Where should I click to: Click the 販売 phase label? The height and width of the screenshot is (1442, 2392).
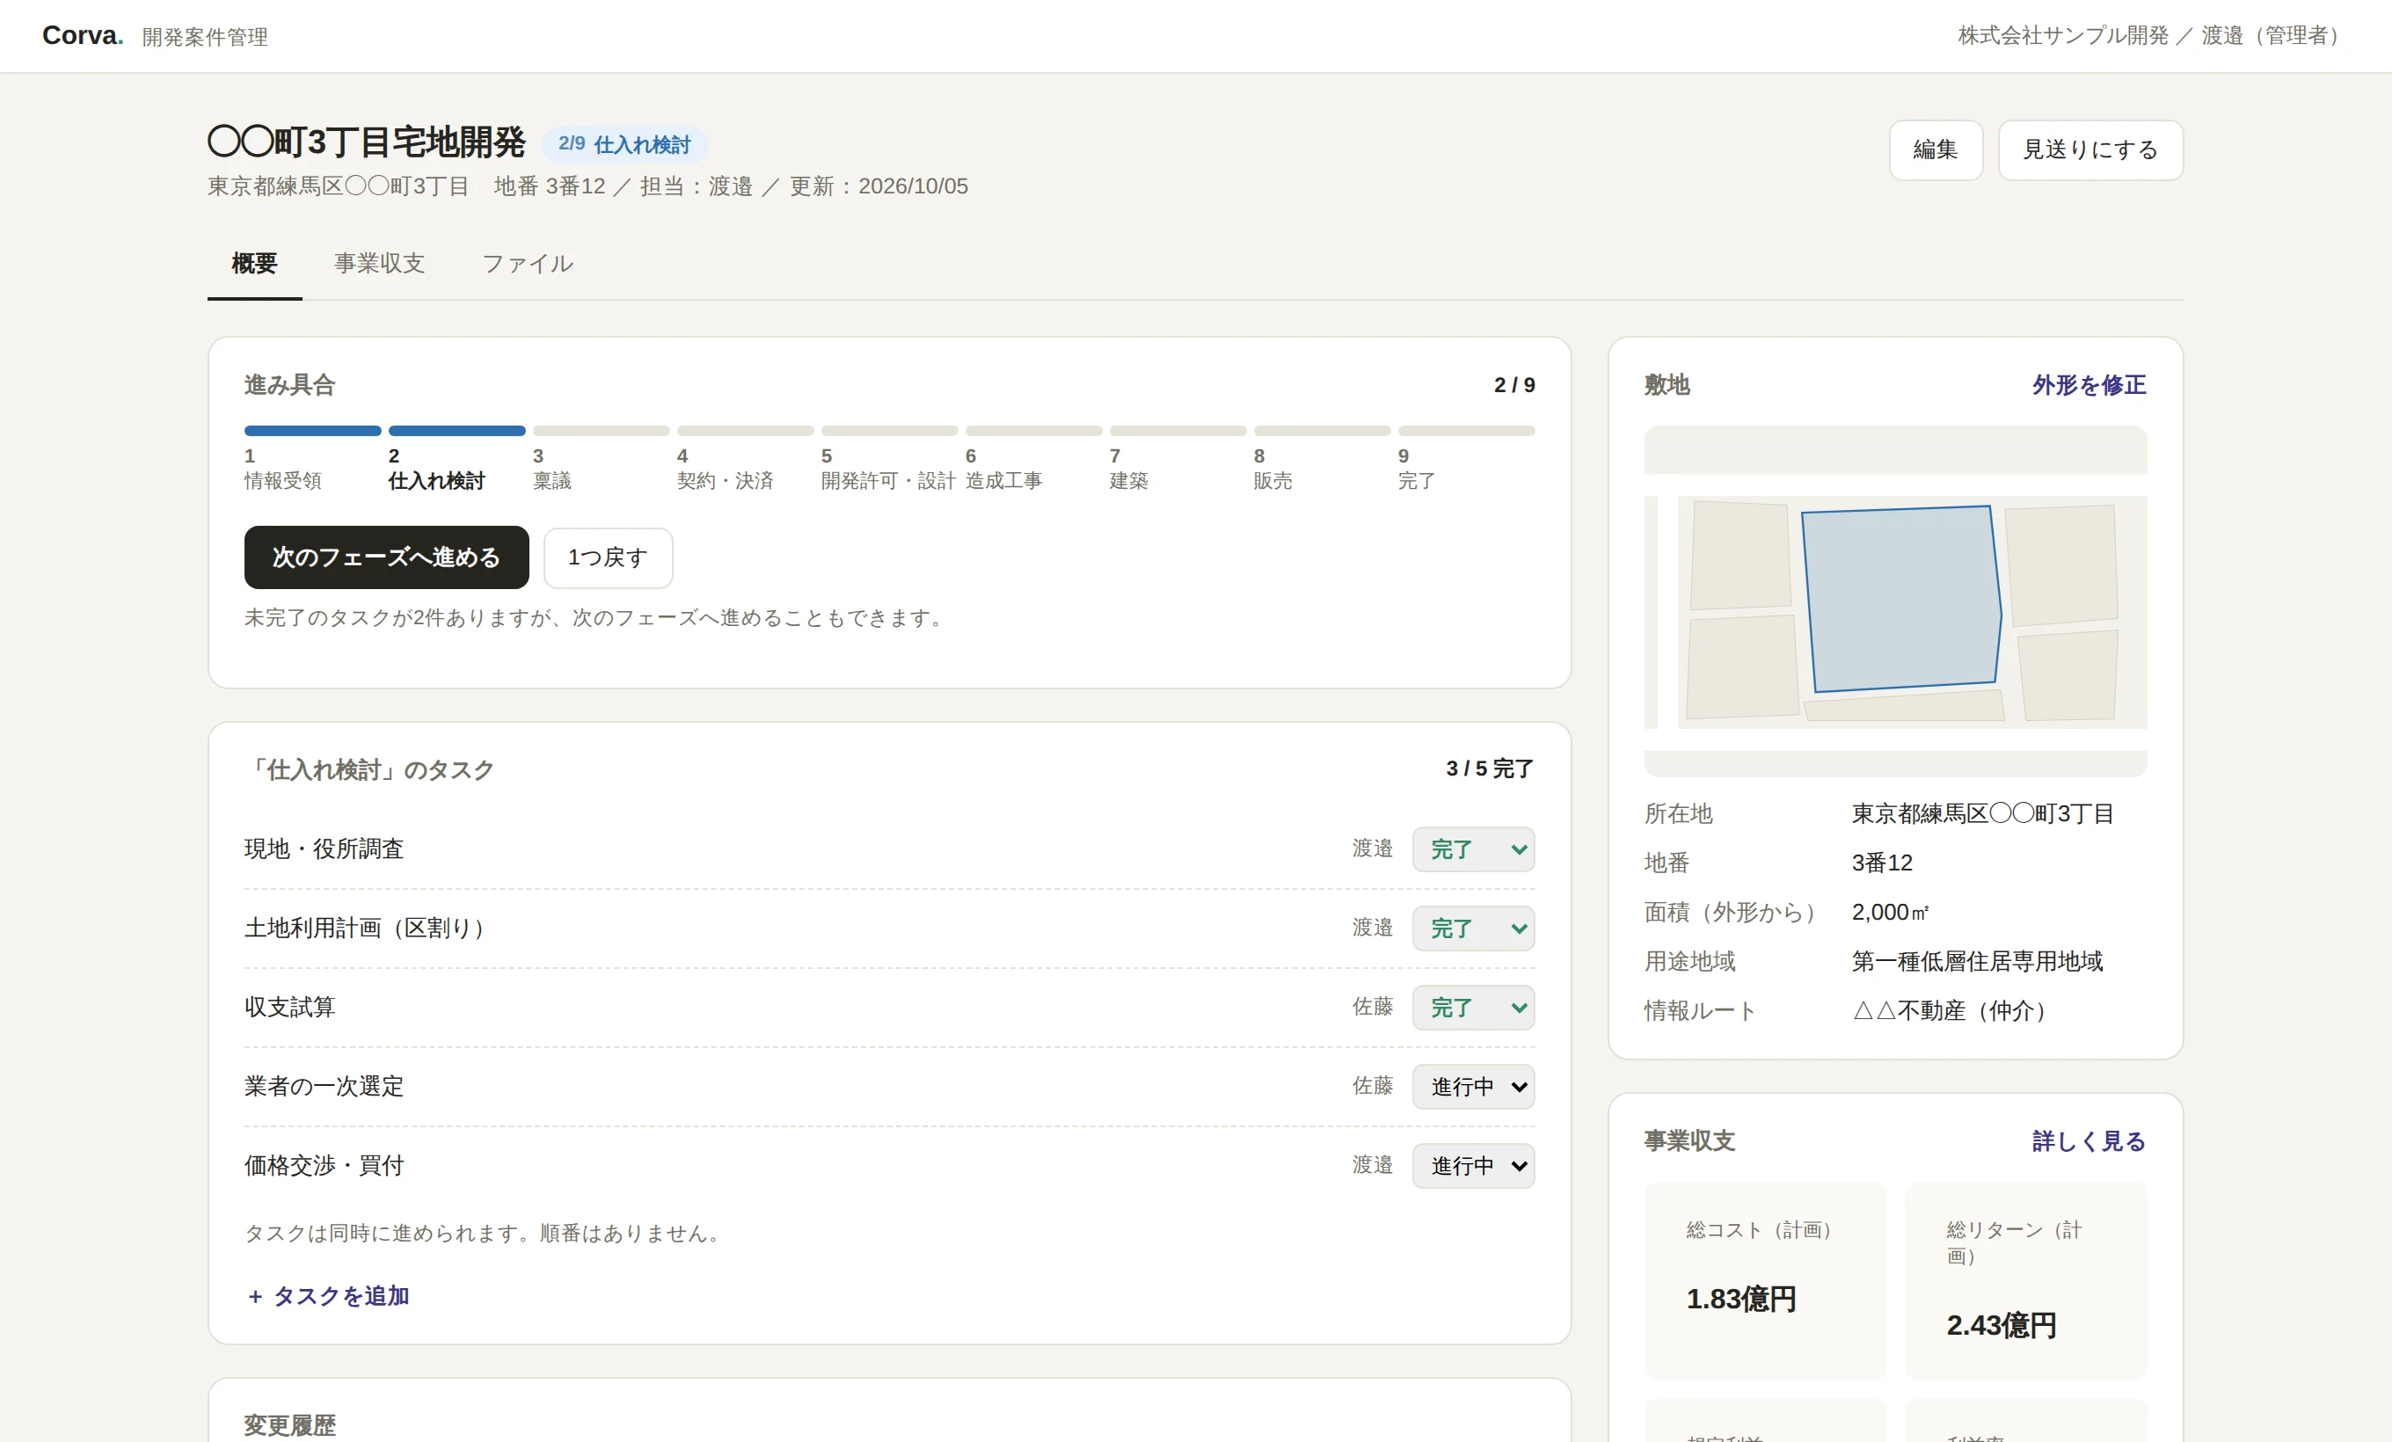pos(1273,481)
